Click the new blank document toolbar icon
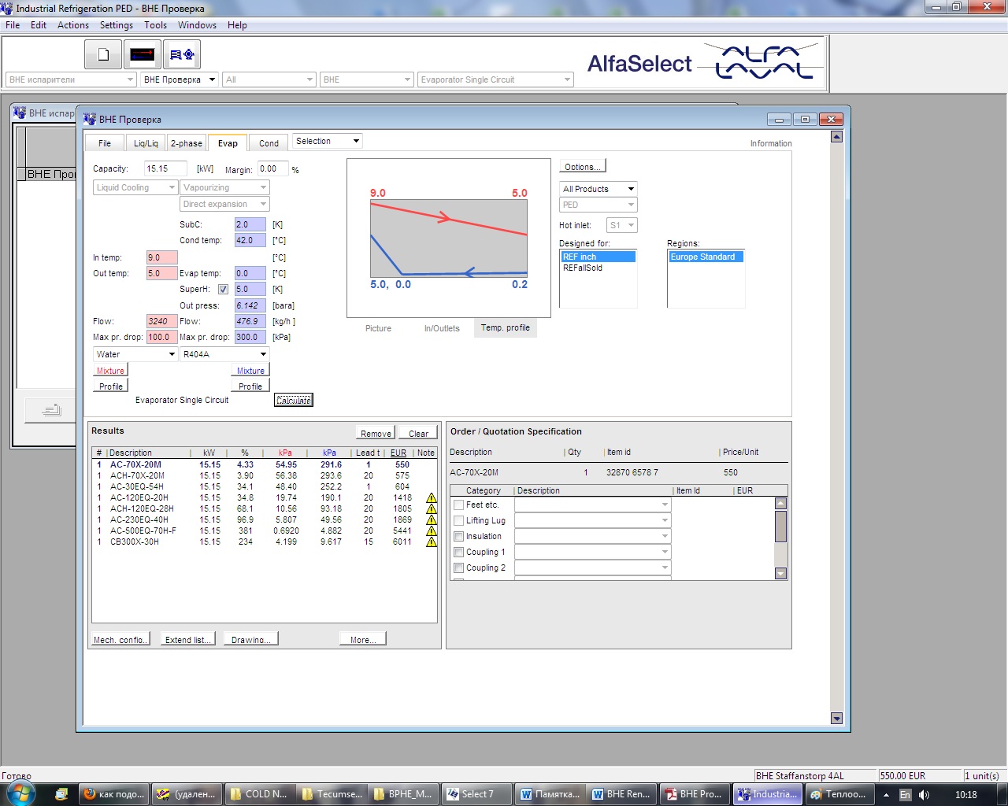1008x806 pixels. [x=103, y=54]
